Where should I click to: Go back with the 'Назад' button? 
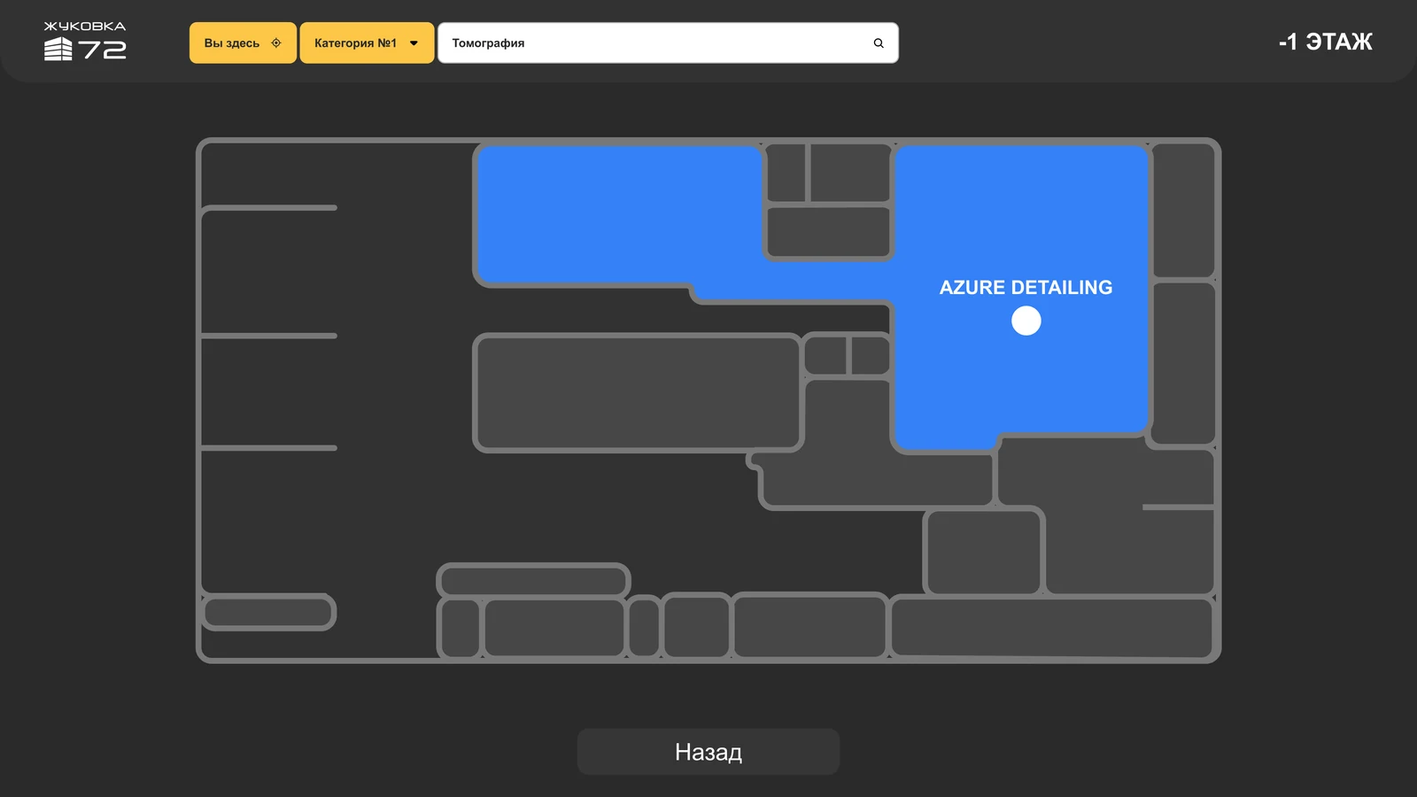click(708, 752)
